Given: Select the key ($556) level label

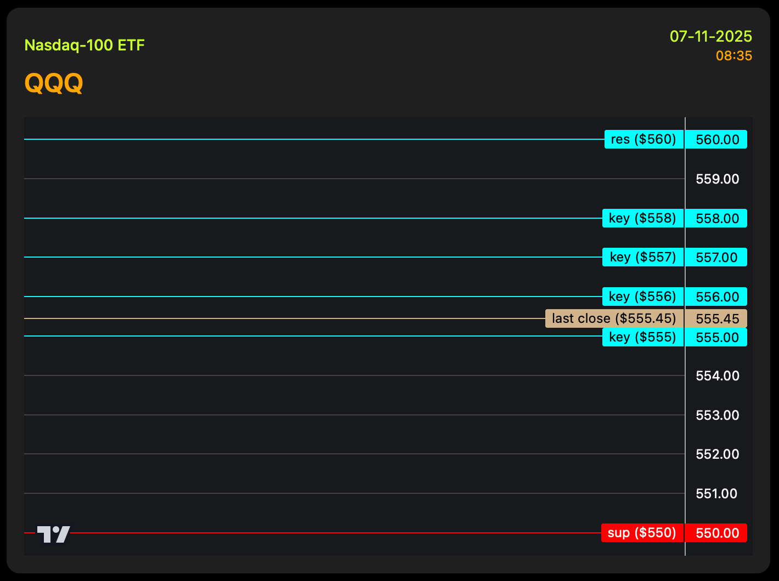Looking at the screenshot, I should (642, 297).
